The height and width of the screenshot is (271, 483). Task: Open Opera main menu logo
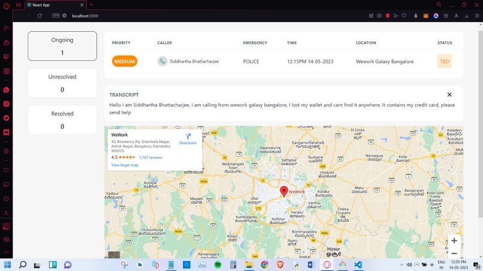(x=6, y=5)
